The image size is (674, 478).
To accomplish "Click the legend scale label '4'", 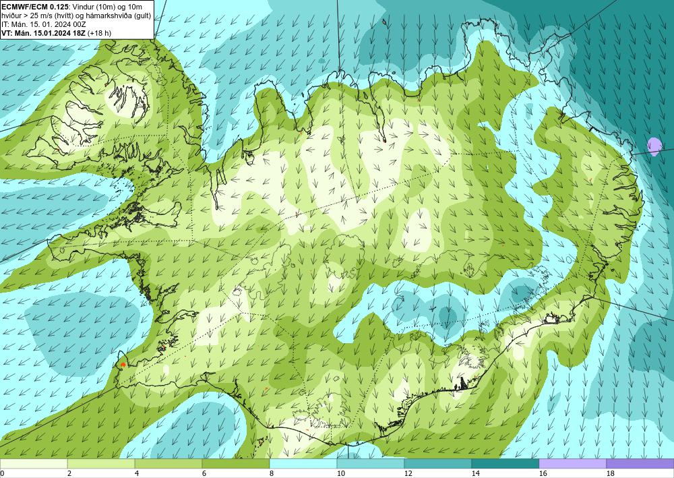I will coord(137,474).
